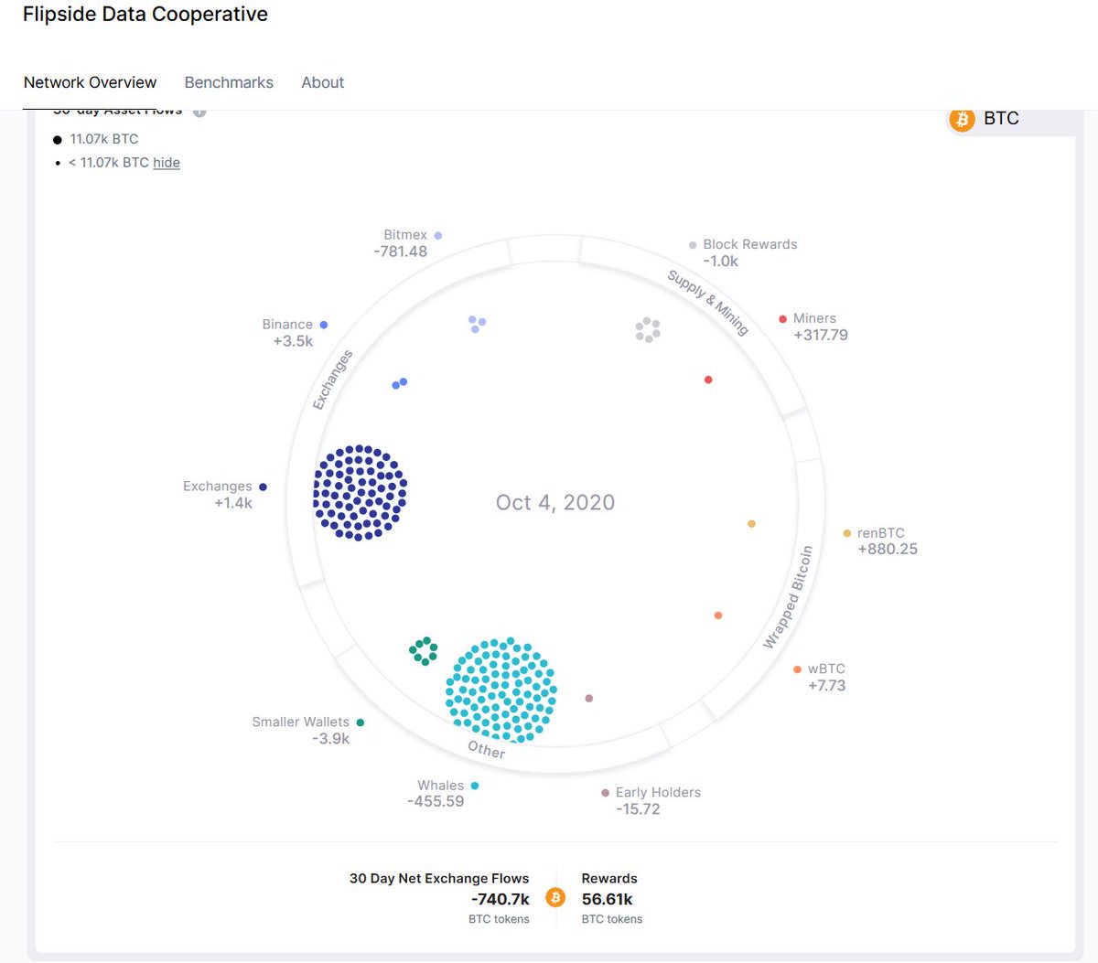This screenshot has height=963, width=1098.
Task: Click the 30 Day Net Exchange Flows heading
Action: point(439,879)
